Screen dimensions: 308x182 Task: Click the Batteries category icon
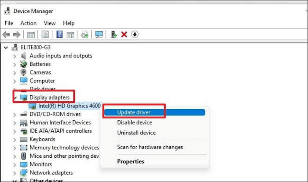23,64
